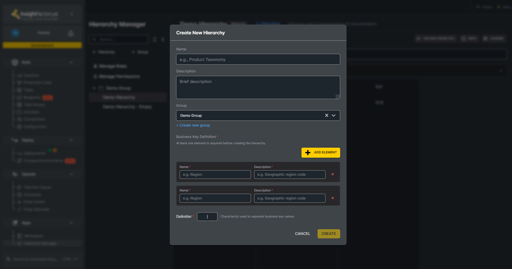Click the second element Description field
This screenshot has height=269, width=512.
click(290, 198)
